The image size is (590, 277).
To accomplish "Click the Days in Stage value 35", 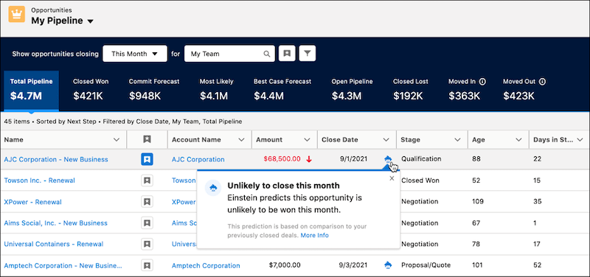I will click(538, 202).
